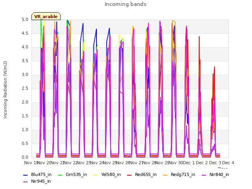This screenshot has width=252, height=189.
Task: Click the 5.0 y-axis tick label
Action: coord(25,20)
